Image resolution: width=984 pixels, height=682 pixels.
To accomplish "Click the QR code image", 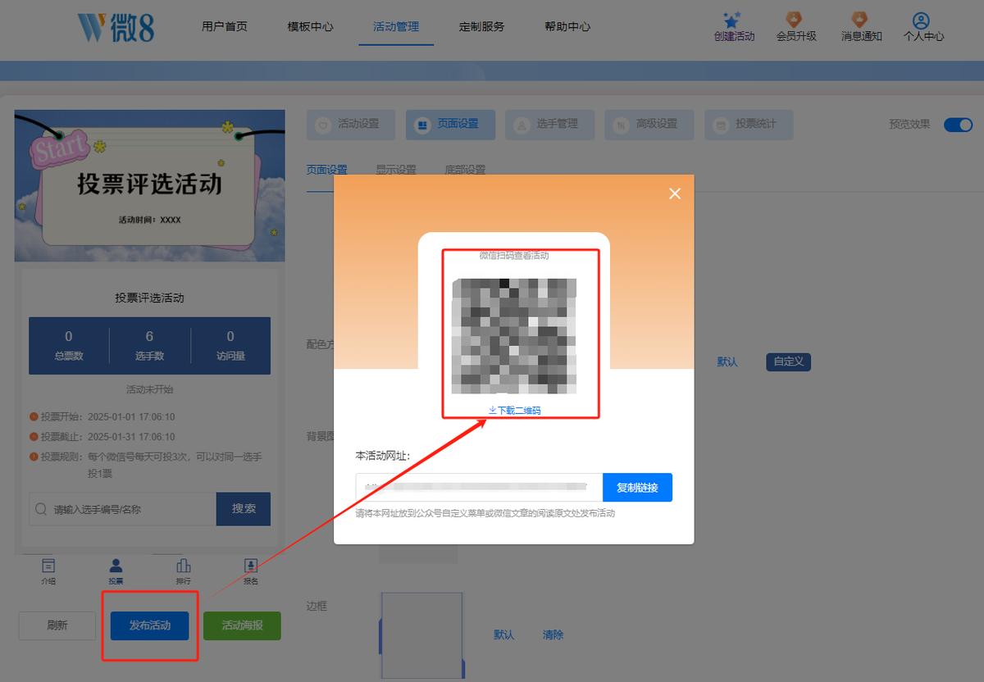I will [515, 336].
